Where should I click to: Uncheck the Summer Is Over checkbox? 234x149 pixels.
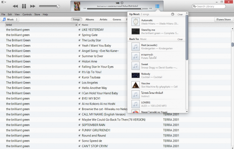click(80, 56)
